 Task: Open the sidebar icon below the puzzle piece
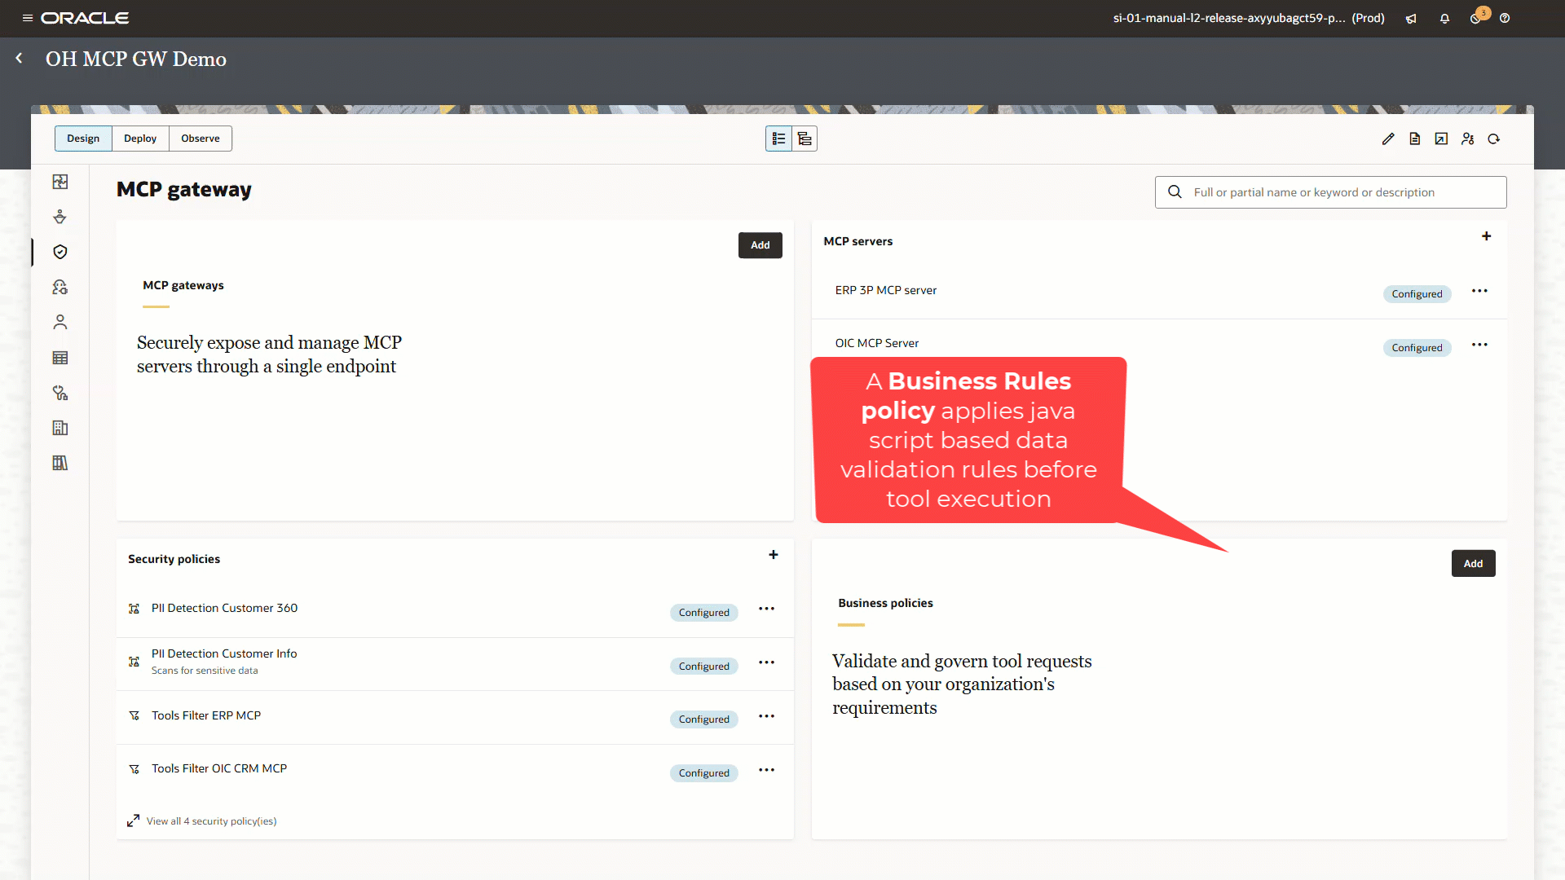[60, 217]
